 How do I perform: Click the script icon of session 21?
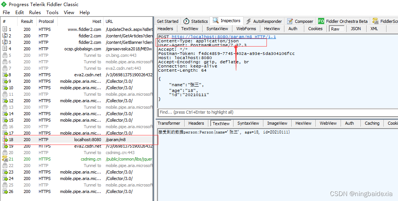5,159
